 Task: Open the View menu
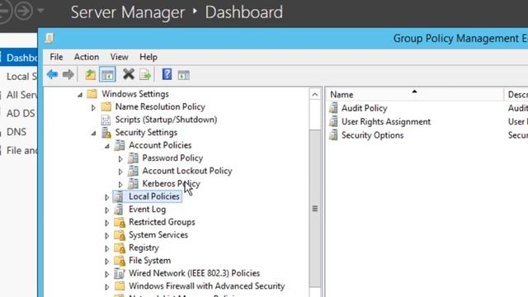[119, 57]
